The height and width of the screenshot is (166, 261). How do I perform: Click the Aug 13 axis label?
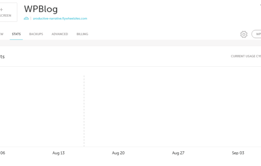click(x=59, y=153)
